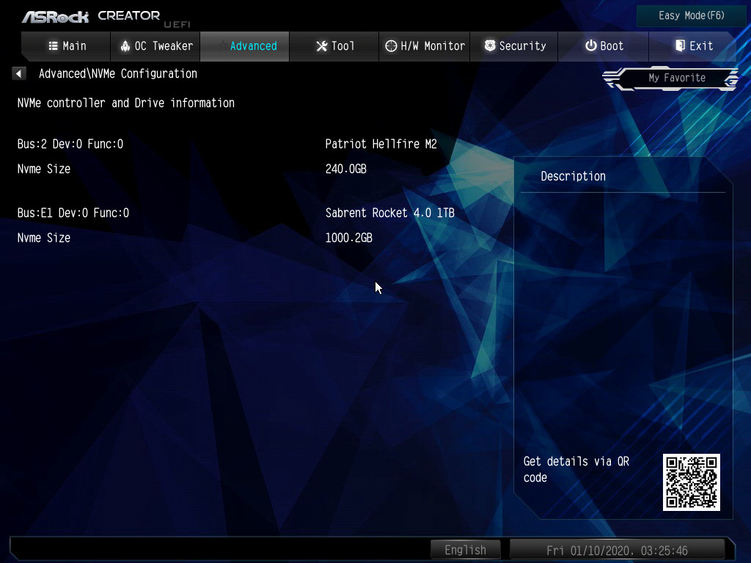
Task: Select the QR code image
Action: [x=691, y=482]
